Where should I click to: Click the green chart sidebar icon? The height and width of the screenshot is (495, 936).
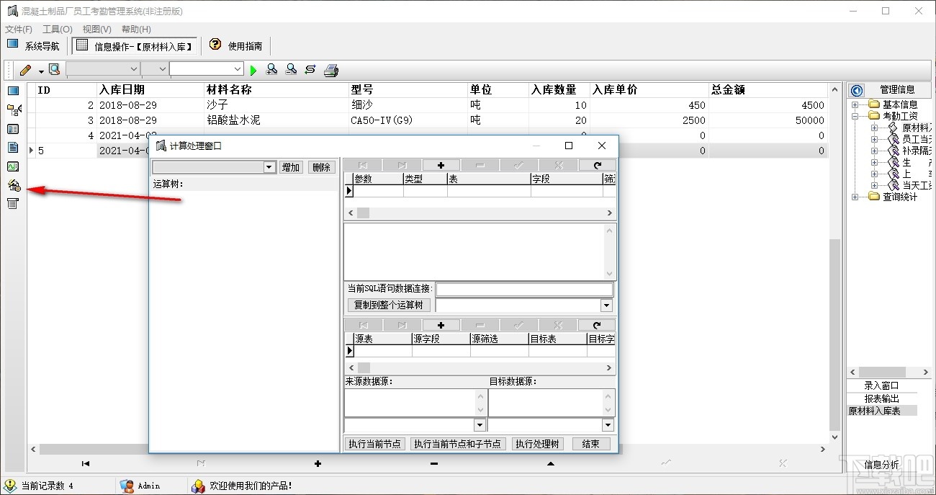coord(13,166)
